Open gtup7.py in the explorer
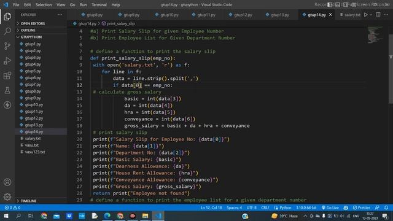Image resolution: width=393 pixels, height=221 pixels. pos(33,85)
